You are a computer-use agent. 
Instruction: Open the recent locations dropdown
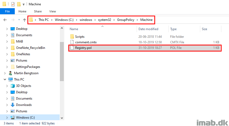point(19,20)
